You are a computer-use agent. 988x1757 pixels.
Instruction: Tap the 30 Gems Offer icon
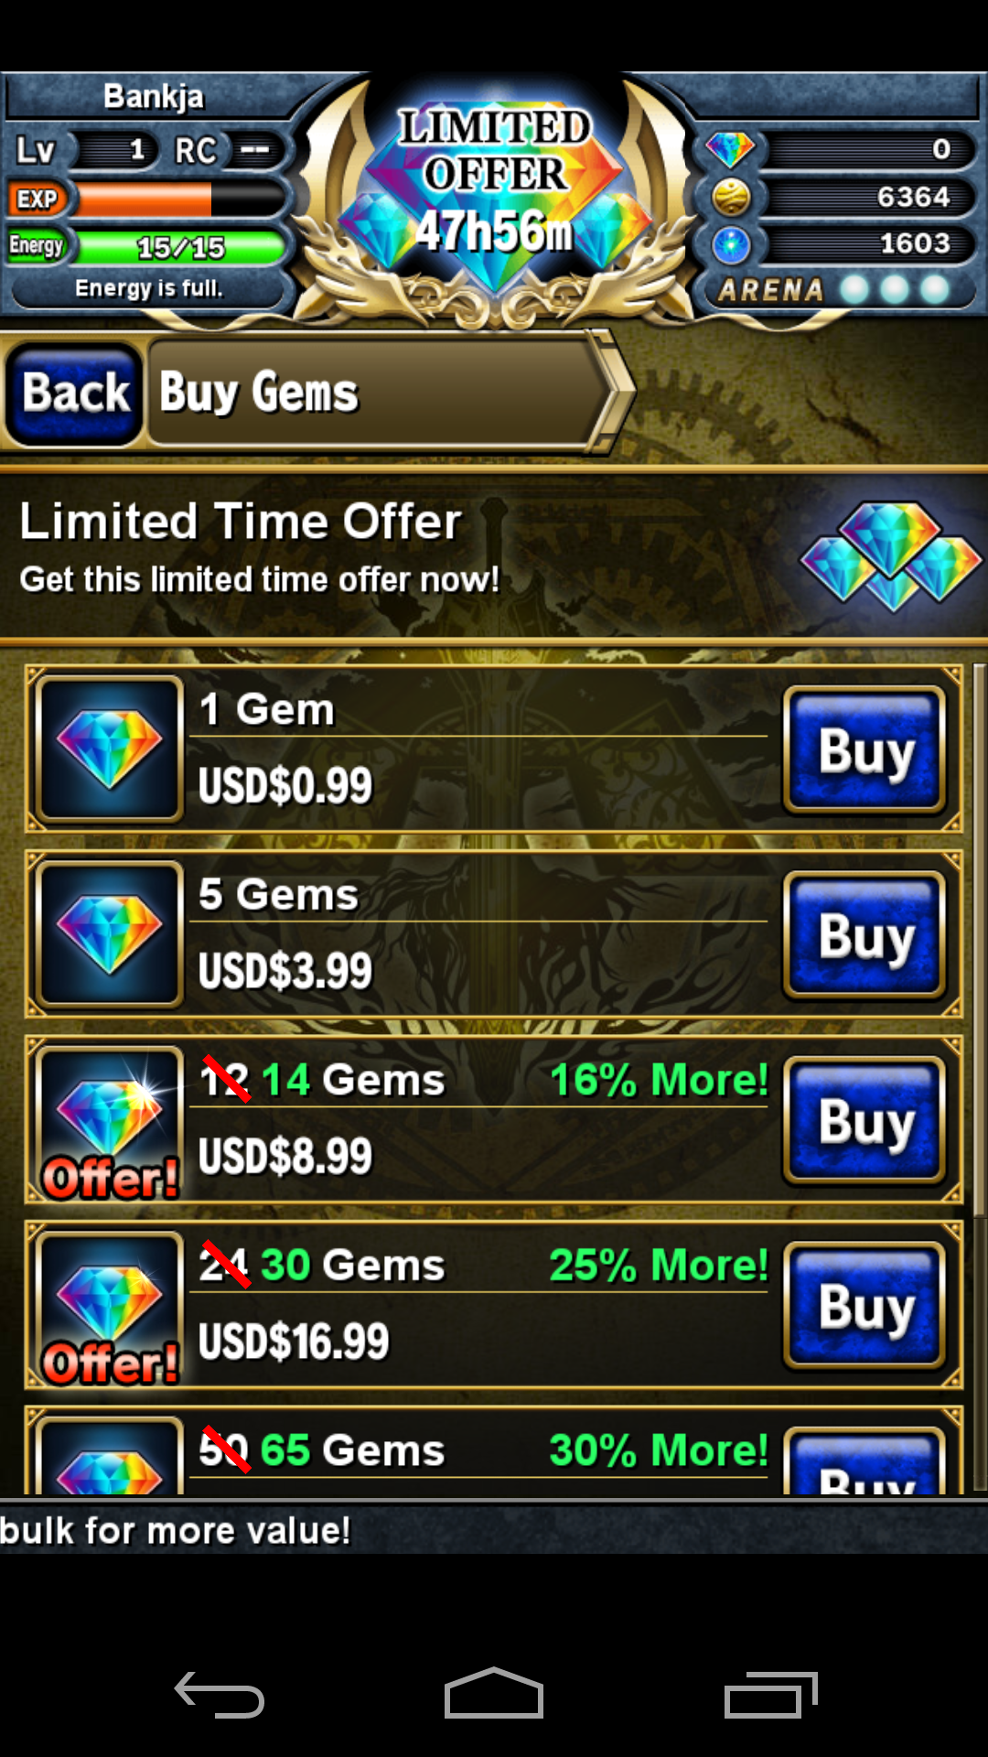coord(110,1310)
